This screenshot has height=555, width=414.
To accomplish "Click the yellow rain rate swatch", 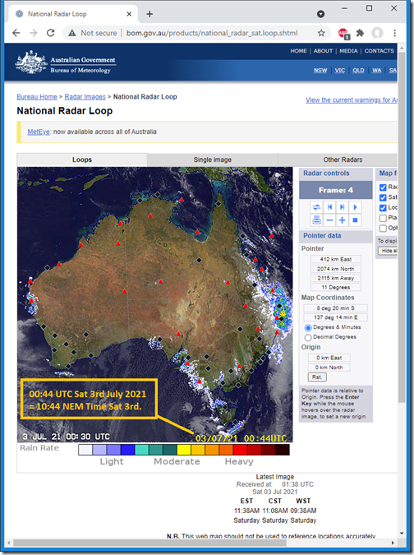I will tap(184, 450).
